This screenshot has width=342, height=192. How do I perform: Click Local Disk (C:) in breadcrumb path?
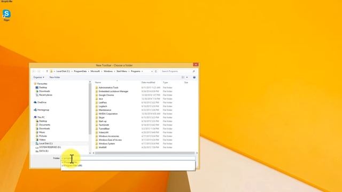pyautogui.click(x=63, y=71)
